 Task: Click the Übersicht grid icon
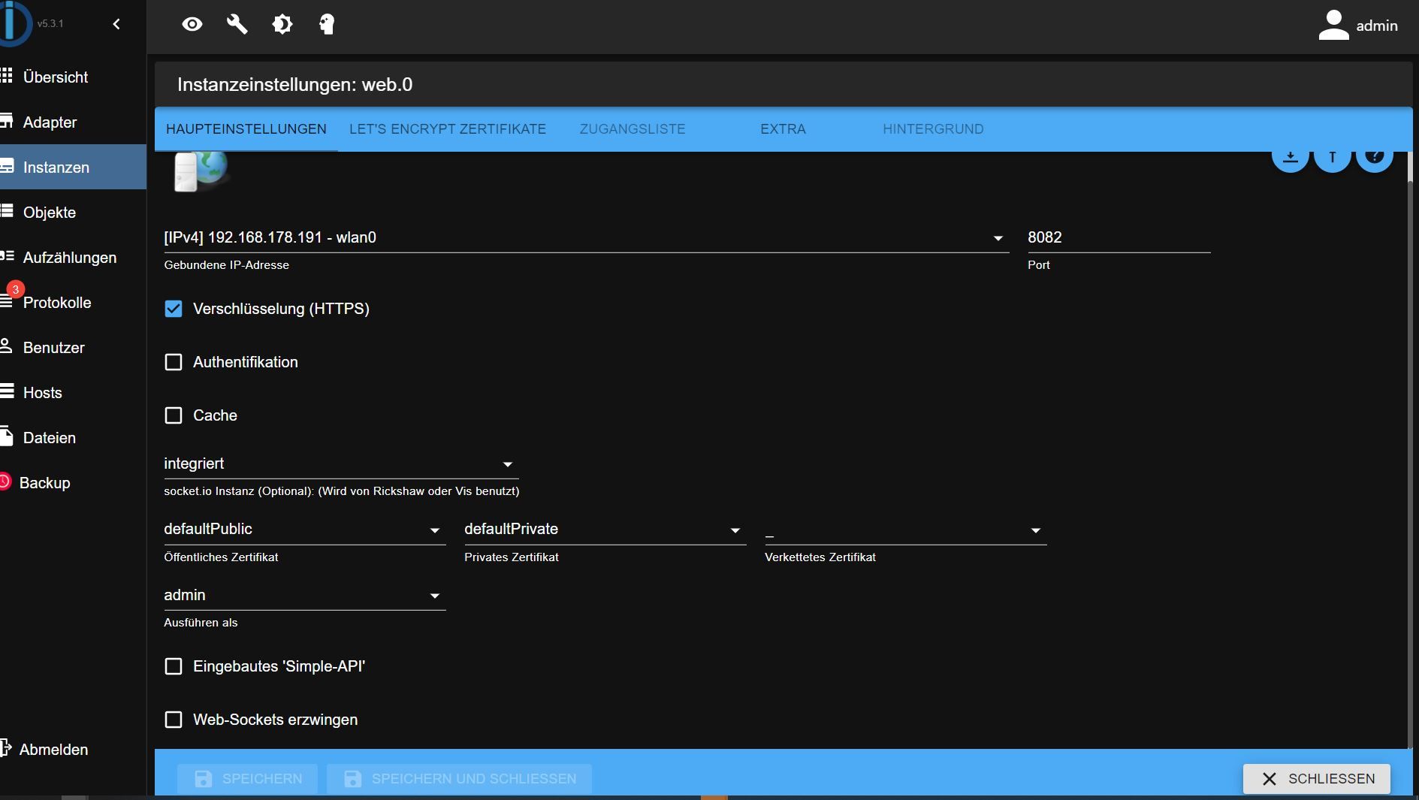point(7,76)
